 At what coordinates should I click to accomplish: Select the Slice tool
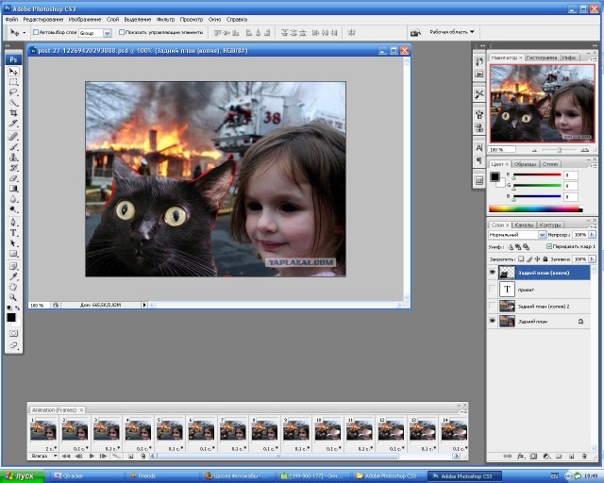pos(13,124)
